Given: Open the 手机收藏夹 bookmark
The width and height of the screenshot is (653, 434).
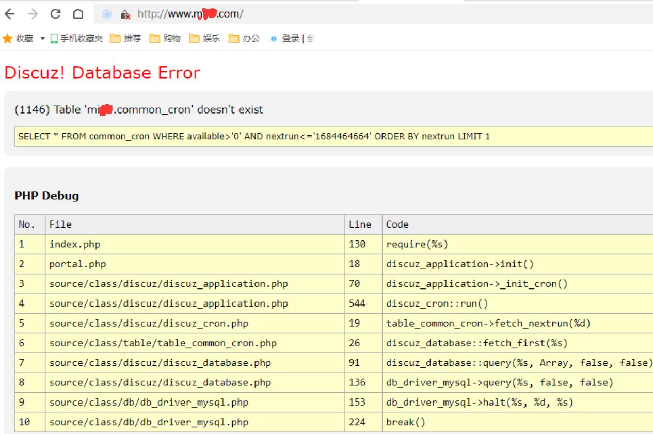Looking at the screenshot, I should tap(76, 39).
